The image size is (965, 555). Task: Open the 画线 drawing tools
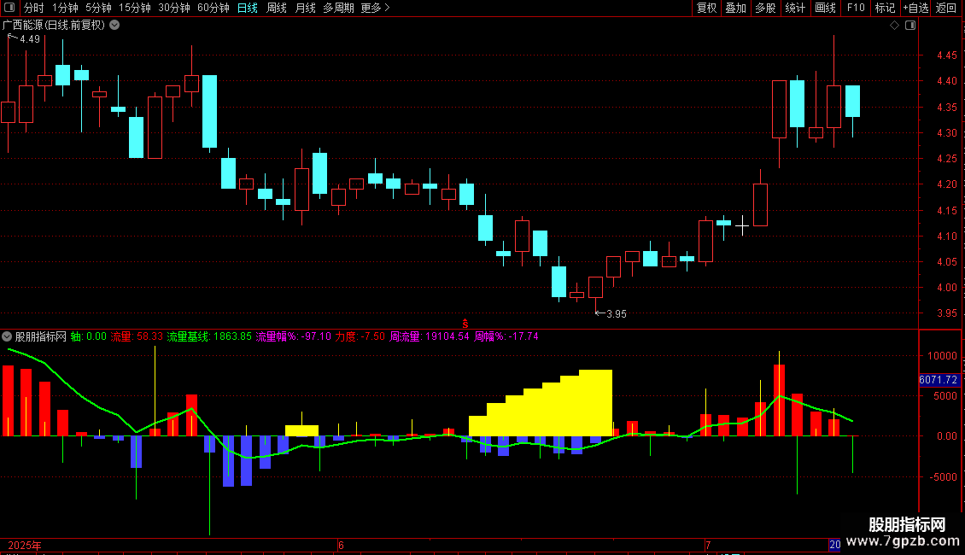(825, 8)
